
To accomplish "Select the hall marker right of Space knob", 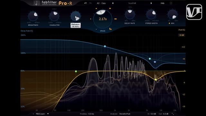I will click(x=115, y=19).
